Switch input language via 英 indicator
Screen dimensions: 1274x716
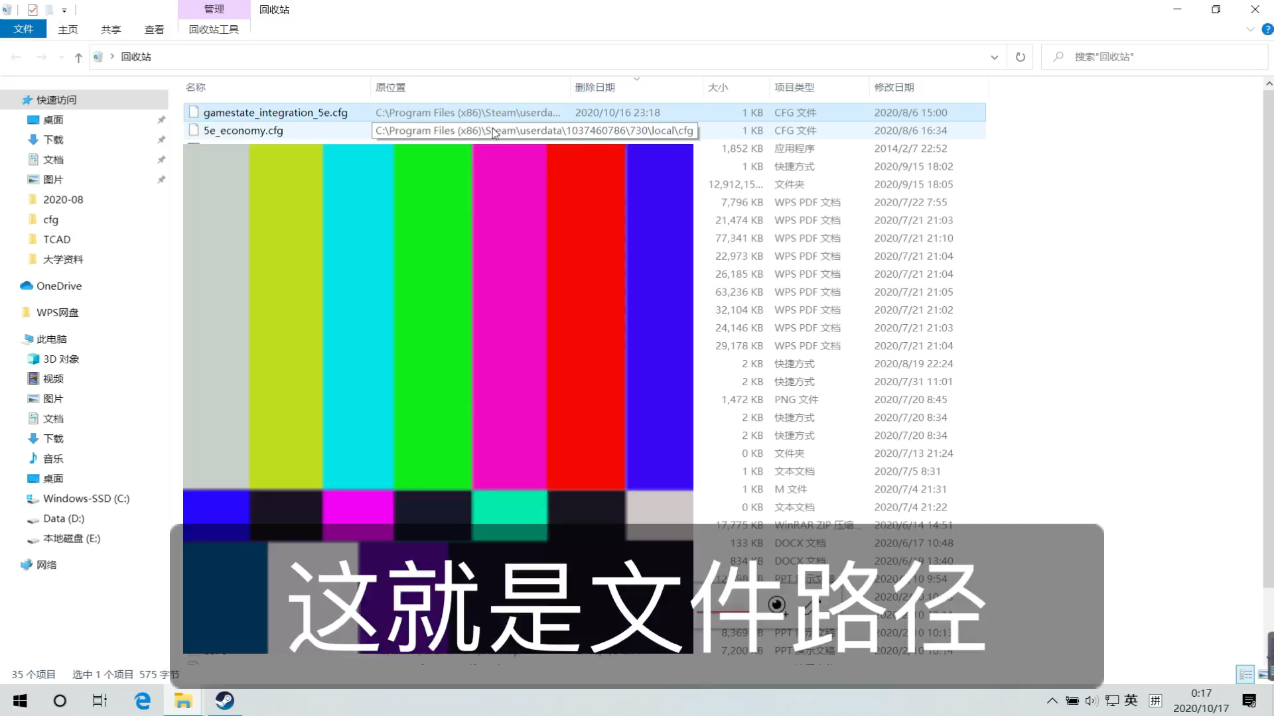click(x=1131, y=701)
